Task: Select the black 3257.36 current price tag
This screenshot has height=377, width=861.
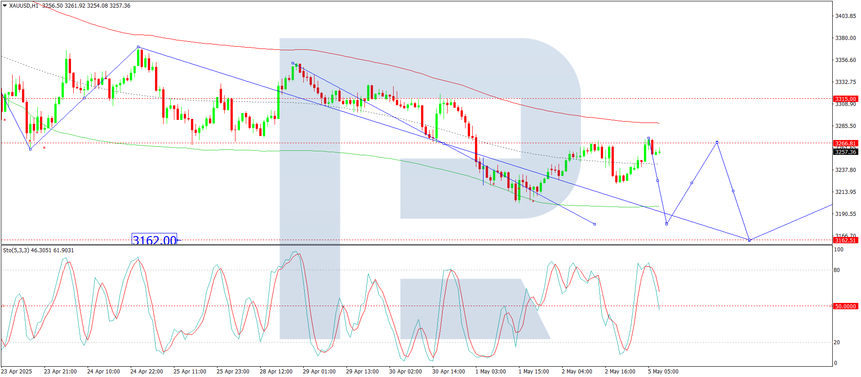Action: click(845, 152)
